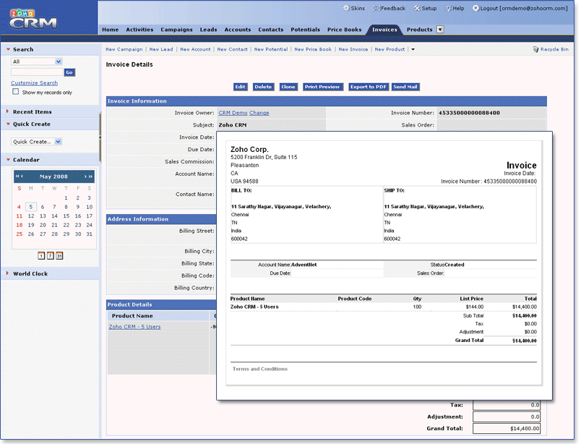Open the search module 'All' dropdown
This screenshot has width=581, height=444.
coord(37,61)
